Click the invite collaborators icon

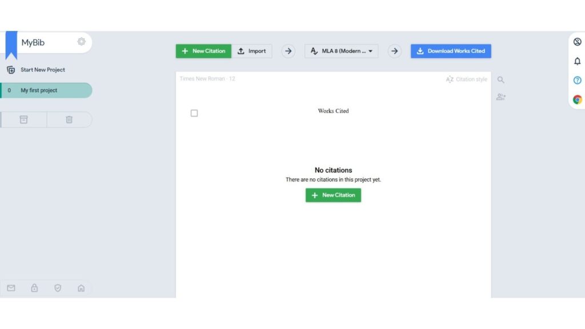[x=501, y=97]
